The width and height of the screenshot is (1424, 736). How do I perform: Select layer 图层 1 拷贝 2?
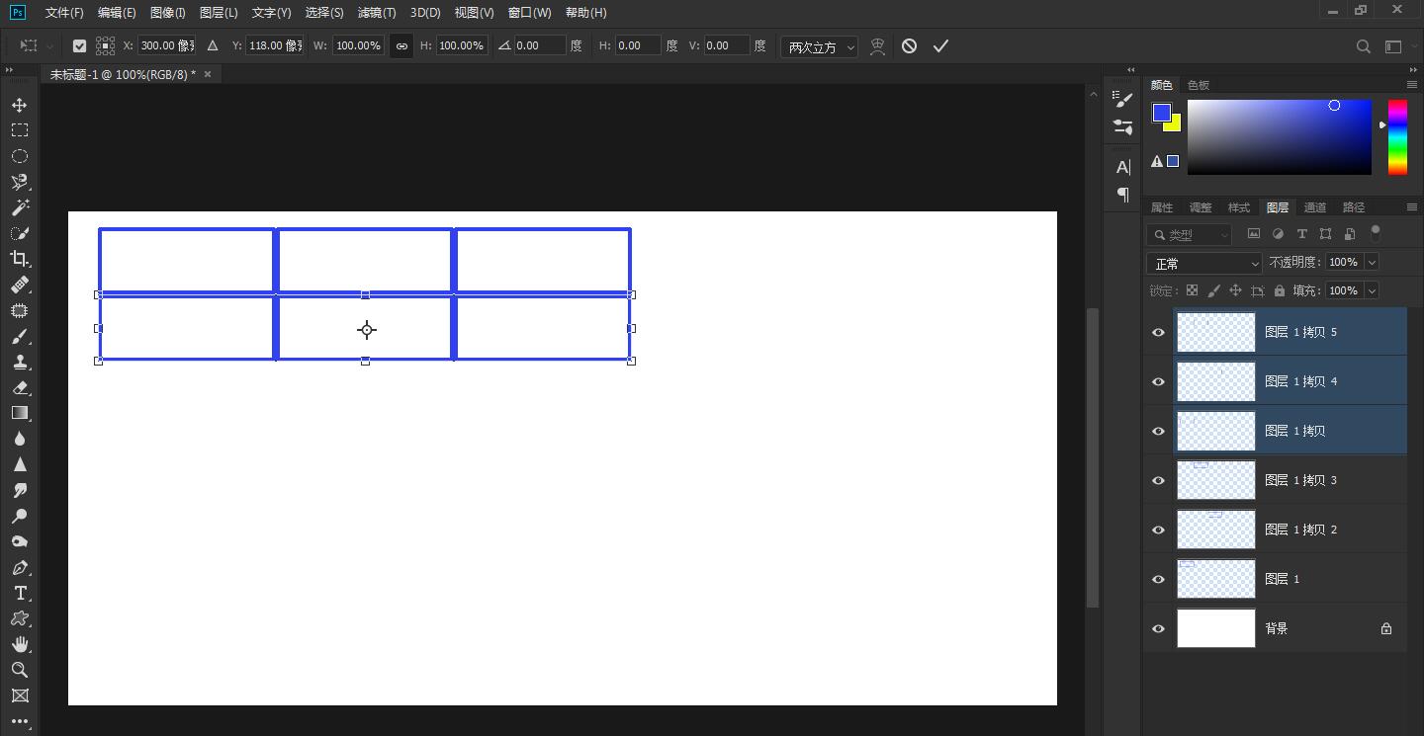(1290, 530)
